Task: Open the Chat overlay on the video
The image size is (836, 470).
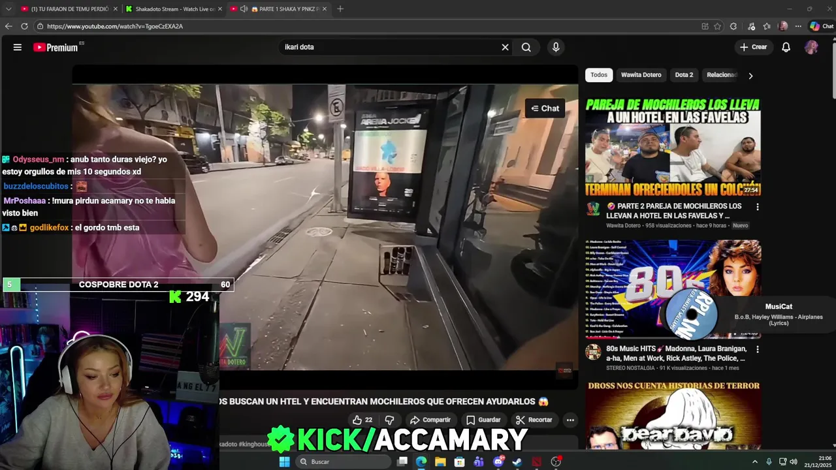Action: tap(545, 108)
